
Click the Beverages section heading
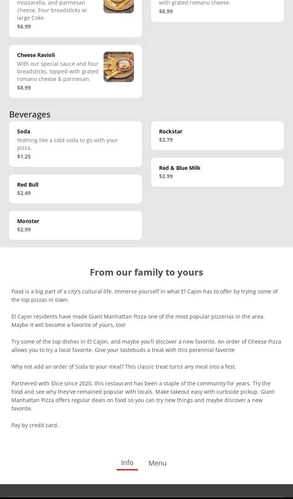30,114
